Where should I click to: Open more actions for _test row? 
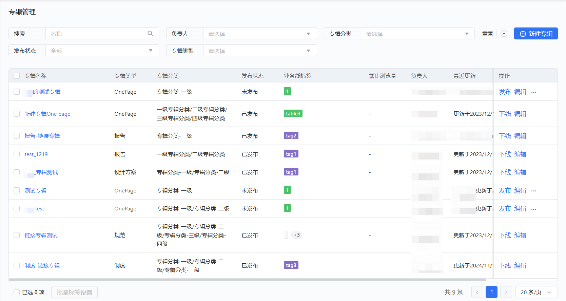click(x=534, y=209)
